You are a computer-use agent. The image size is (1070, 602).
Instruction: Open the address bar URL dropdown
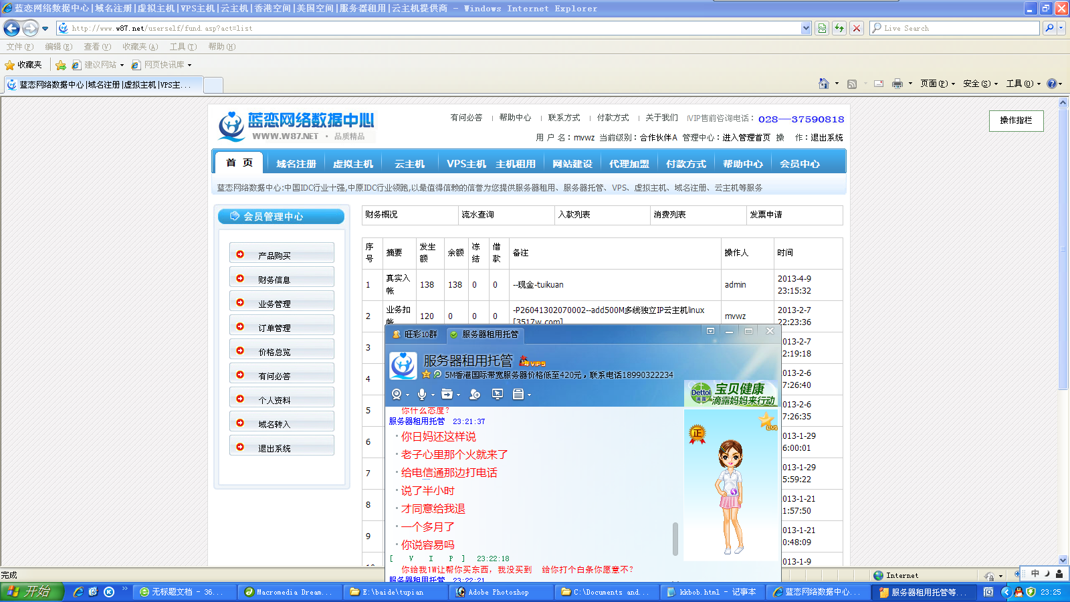coord(806,28)
